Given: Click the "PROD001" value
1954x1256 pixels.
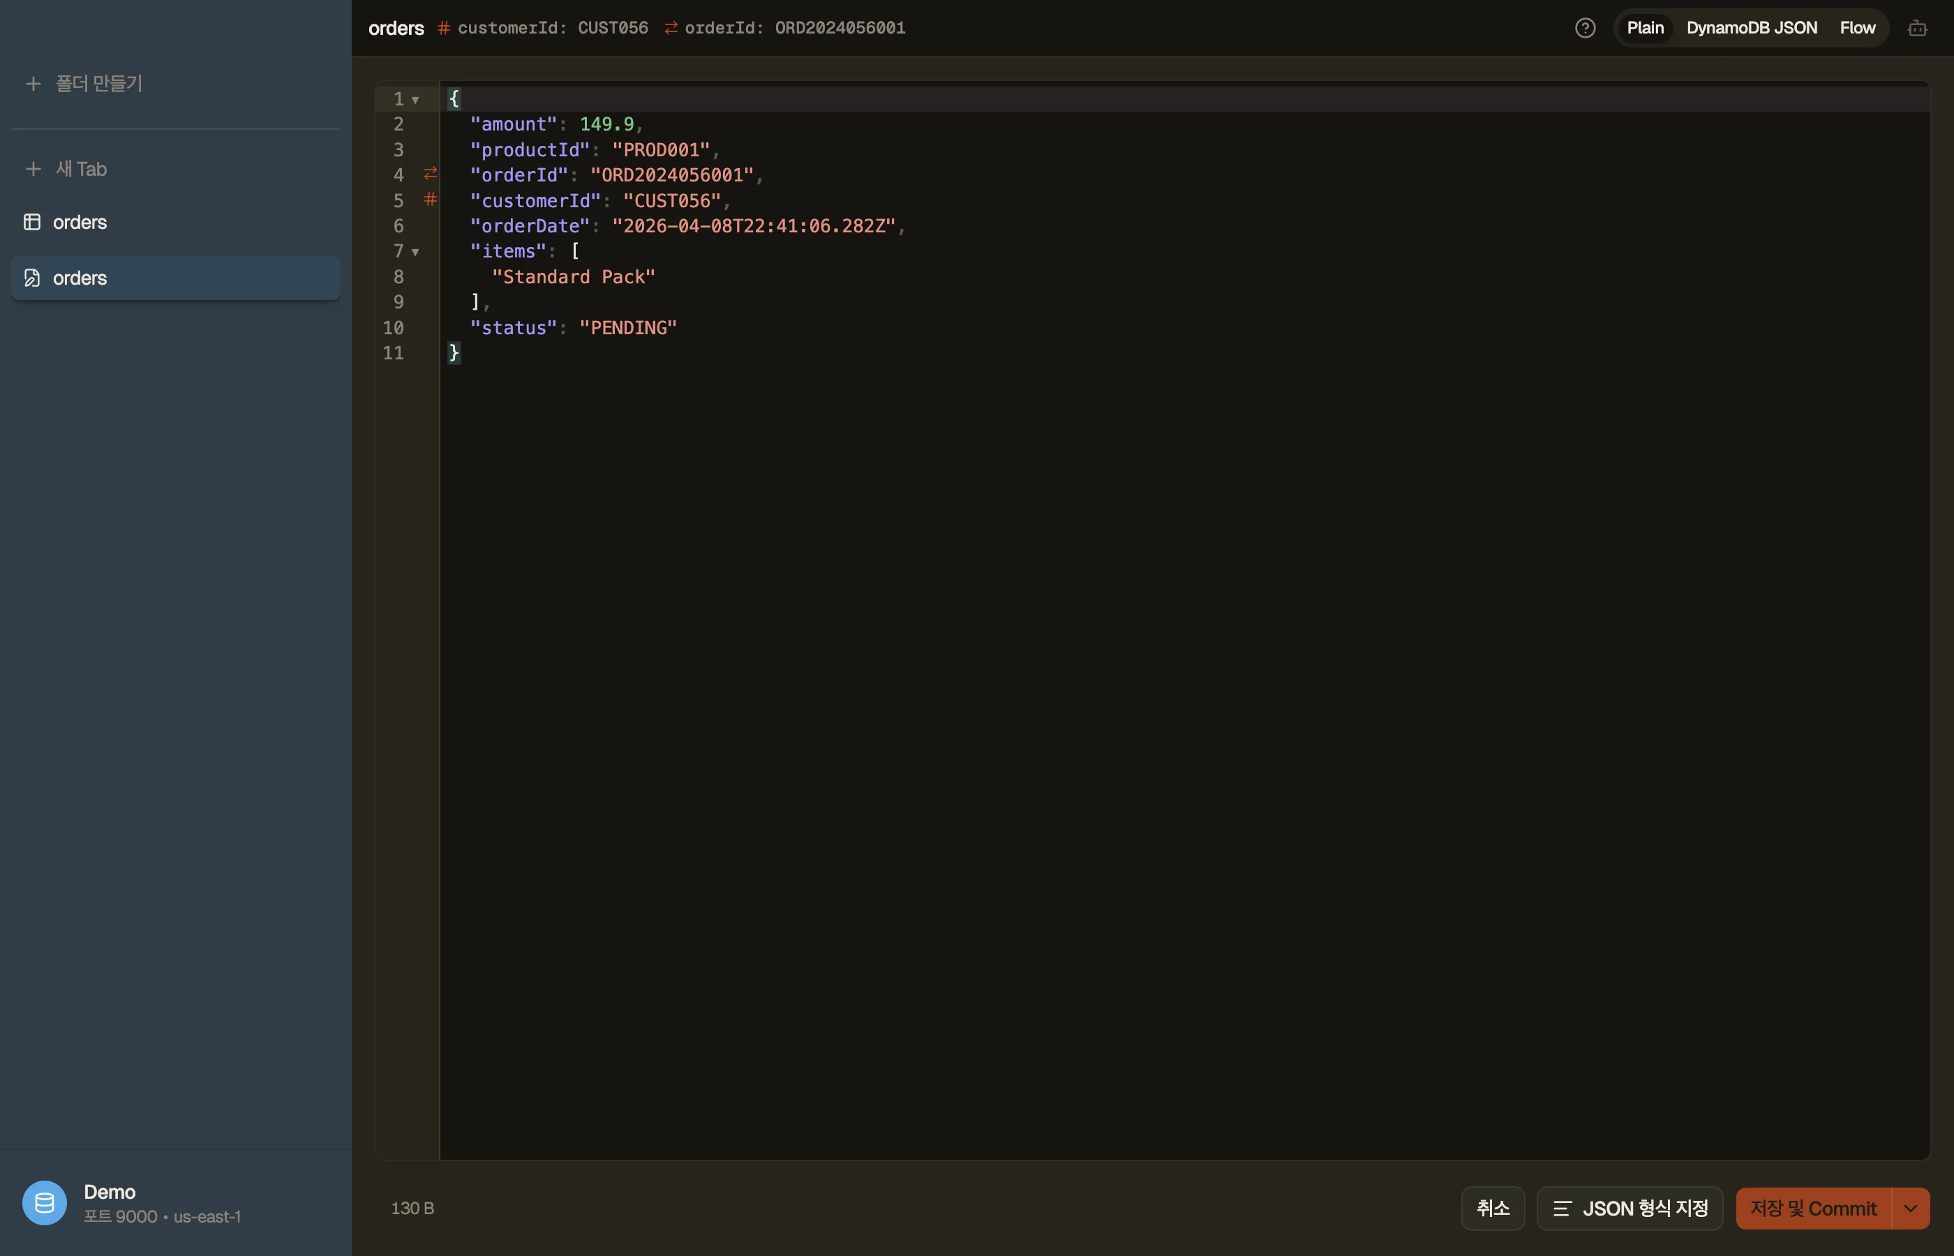Looking at the screenshot, I should (661, 150).
